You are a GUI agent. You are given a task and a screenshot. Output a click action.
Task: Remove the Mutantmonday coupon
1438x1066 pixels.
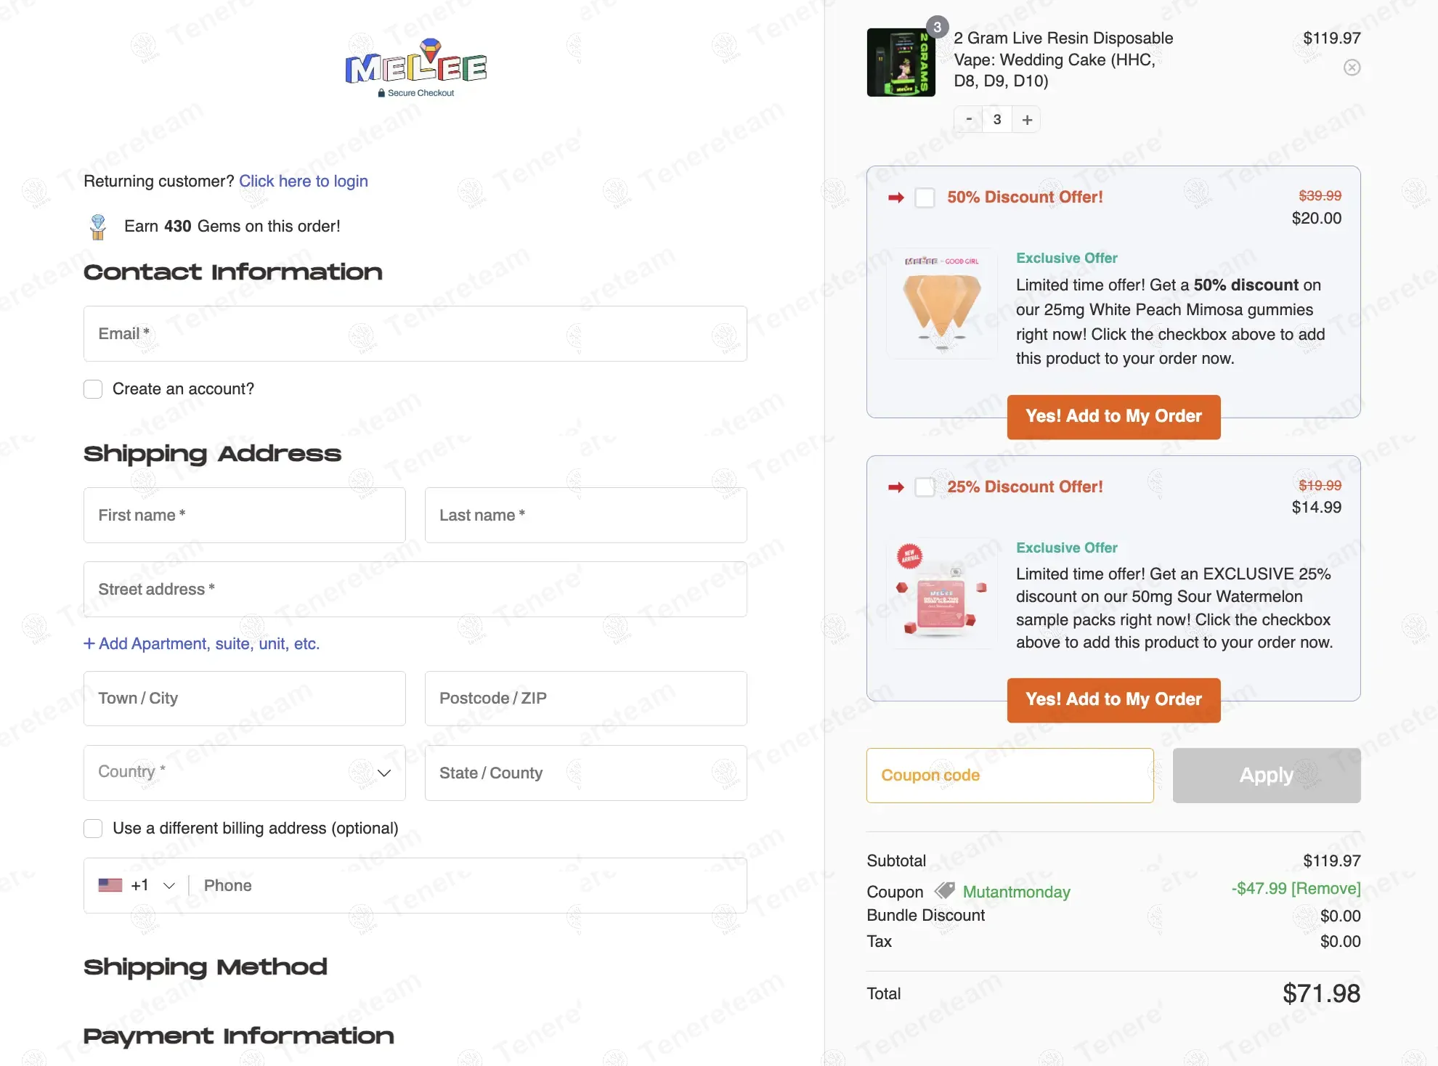[x=1325, y=888]
